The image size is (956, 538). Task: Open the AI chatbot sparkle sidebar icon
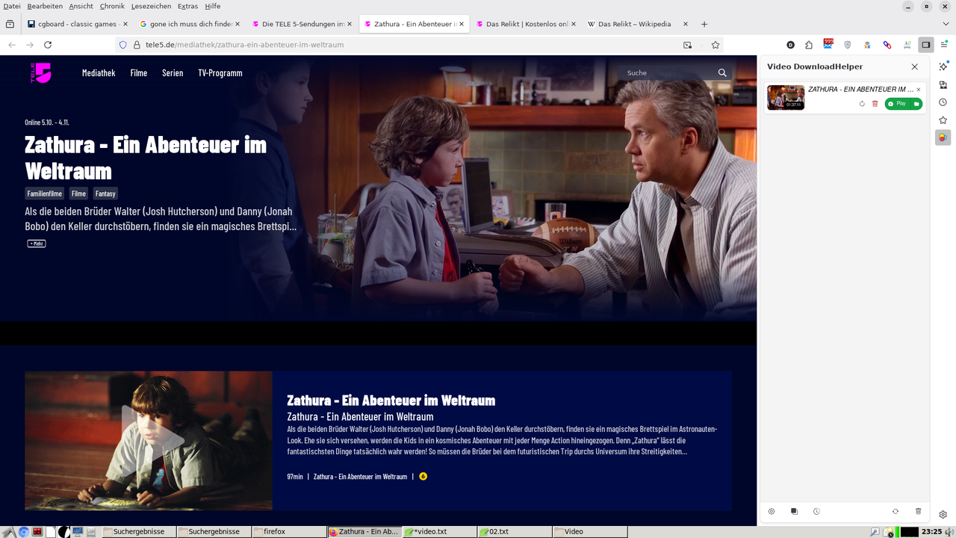pyautogui.click(x=943, y=67)
